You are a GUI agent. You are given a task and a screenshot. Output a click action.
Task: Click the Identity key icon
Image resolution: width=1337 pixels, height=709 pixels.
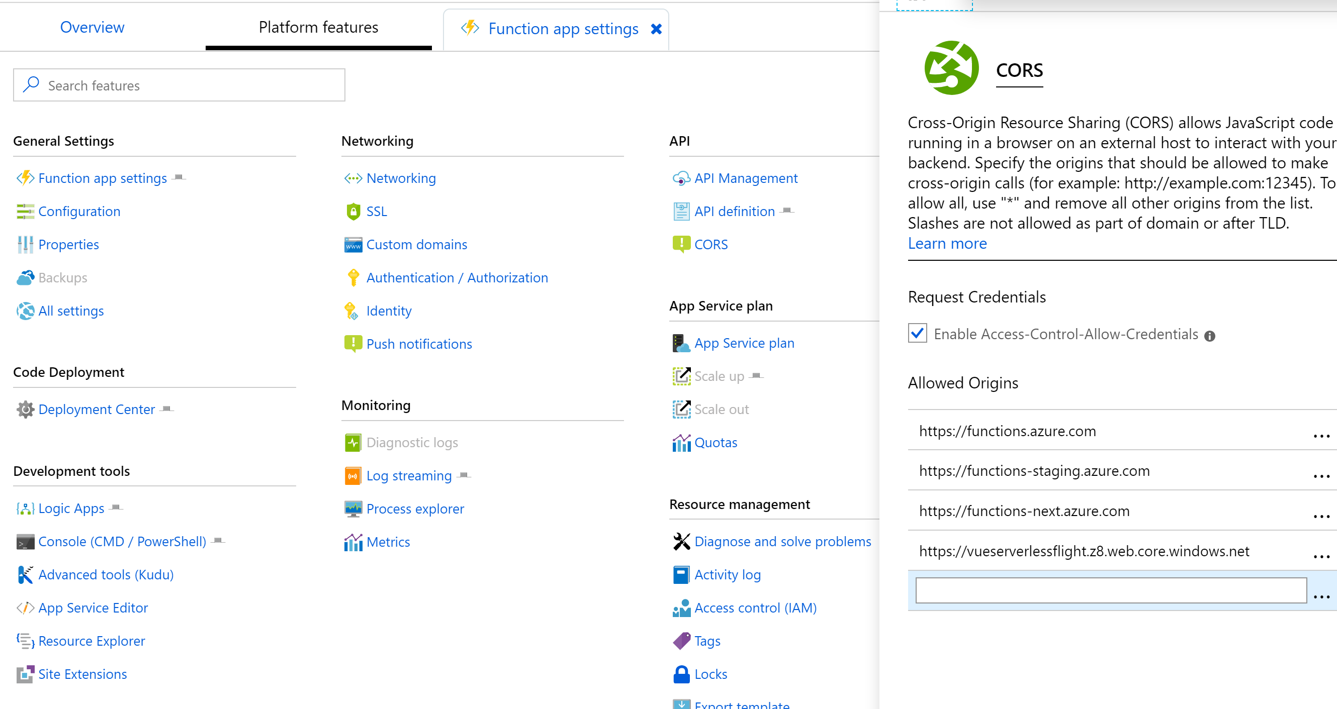(x=351, y=311)
